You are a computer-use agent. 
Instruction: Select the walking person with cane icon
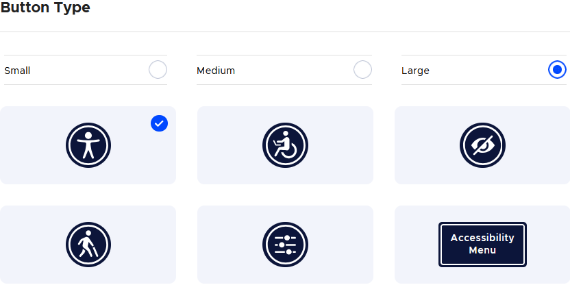tap(88, 245)
